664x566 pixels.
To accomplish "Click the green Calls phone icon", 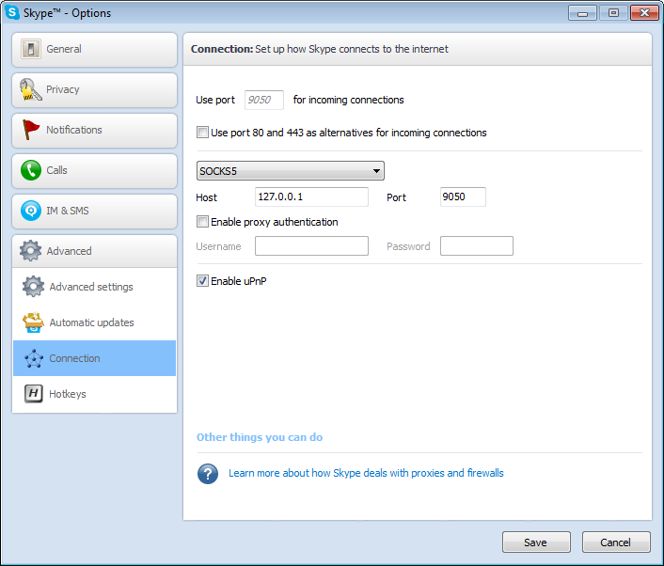I will point(31,170).
